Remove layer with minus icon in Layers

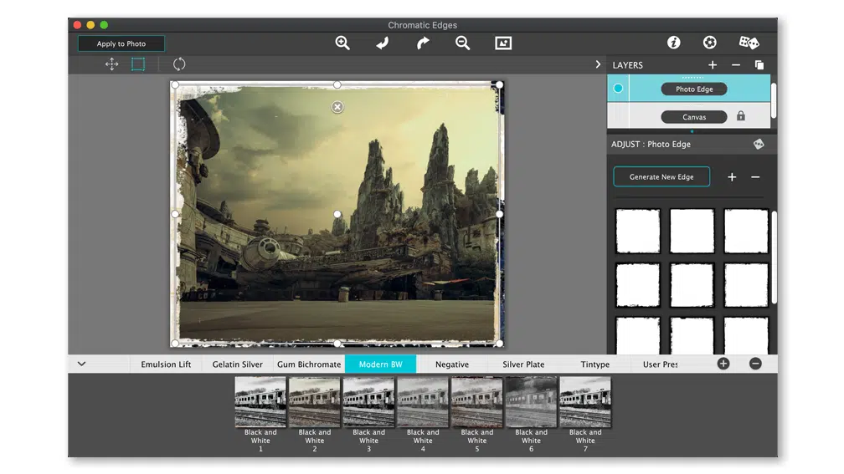[x=736, y=65]
